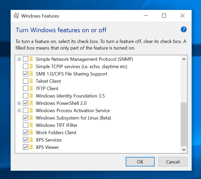Expand Windows Process Activation Service node

pyautogui.click(x=19, y=111)
